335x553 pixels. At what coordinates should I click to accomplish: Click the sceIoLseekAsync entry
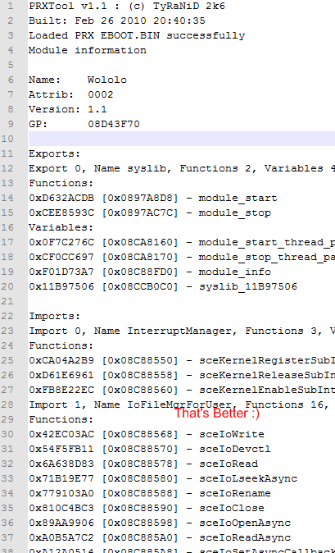pyautogui.click(x=163, y=478)
